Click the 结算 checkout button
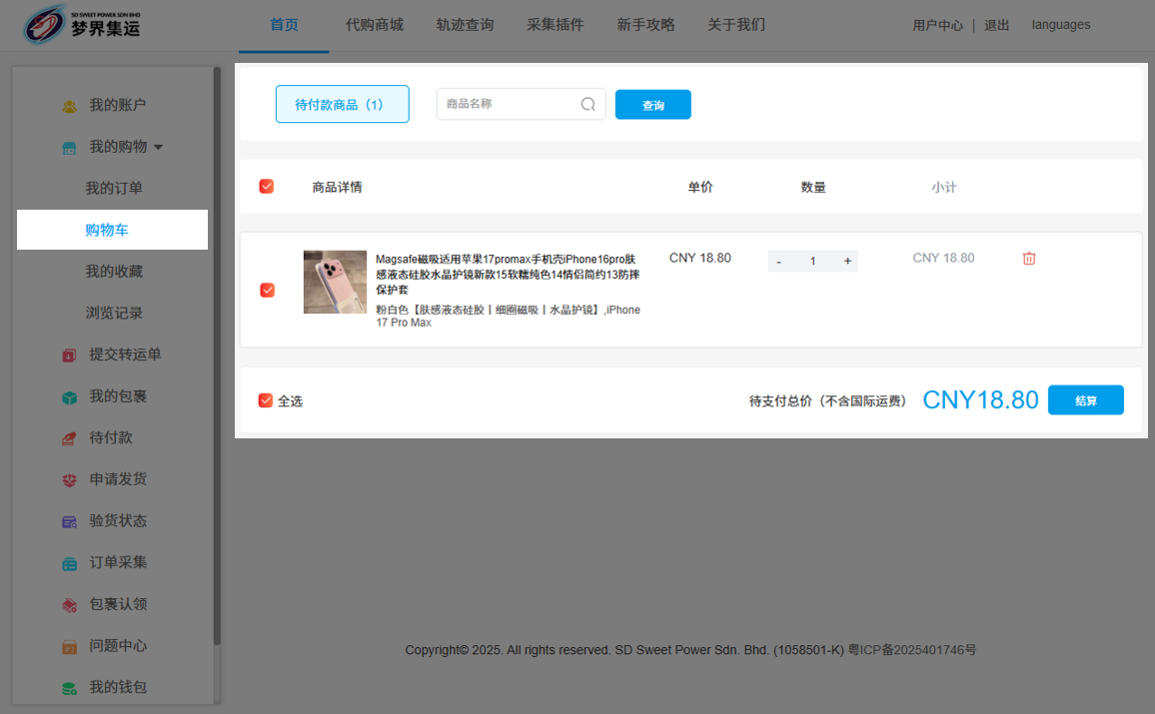 [x=1085, y=400]
